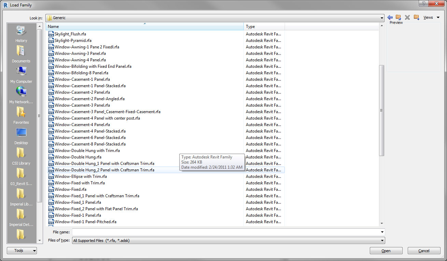447x261 pixels.
Task: Click the file list scroll down arrow
Action: (382, 224)
